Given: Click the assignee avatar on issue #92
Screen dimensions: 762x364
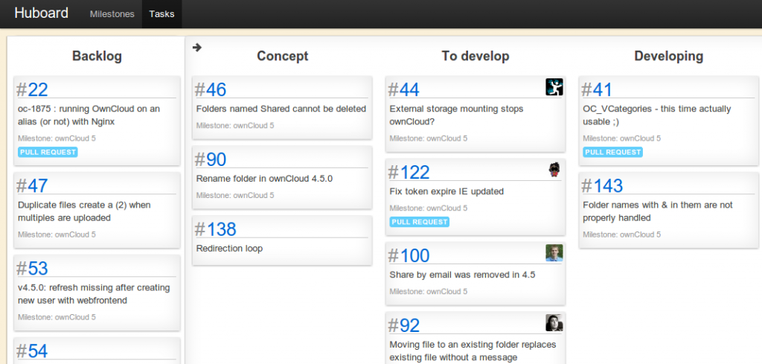Looking at the screenshot, I should click(554, 322).
